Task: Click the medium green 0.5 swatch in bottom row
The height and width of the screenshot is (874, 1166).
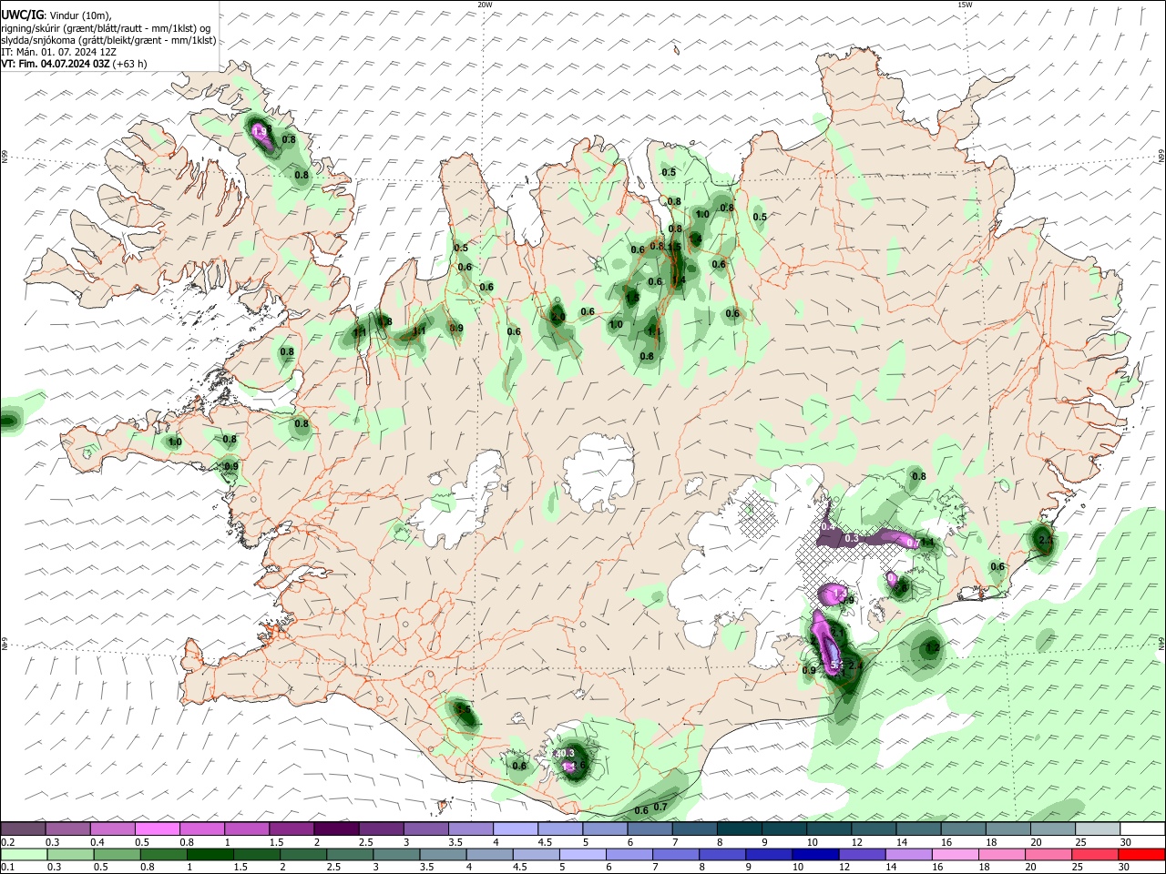Action: (x=117, y=855)
